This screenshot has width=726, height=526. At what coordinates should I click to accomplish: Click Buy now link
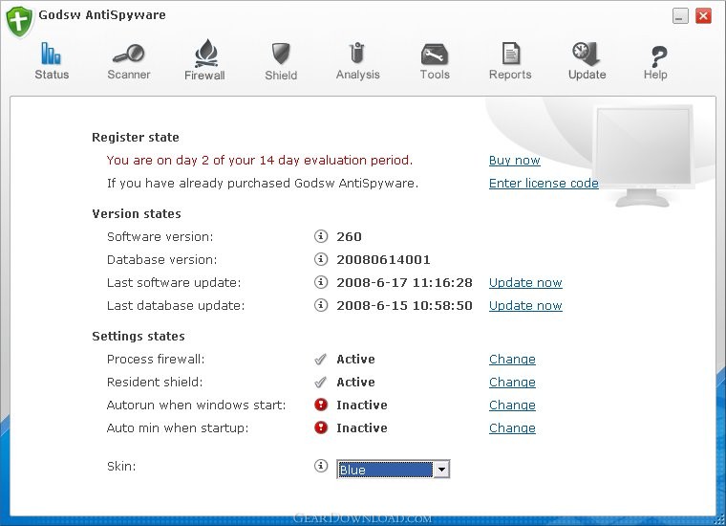pos(514,161)
